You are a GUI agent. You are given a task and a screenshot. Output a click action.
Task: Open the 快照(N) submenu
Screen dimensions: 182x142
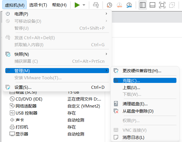[57, 54]
